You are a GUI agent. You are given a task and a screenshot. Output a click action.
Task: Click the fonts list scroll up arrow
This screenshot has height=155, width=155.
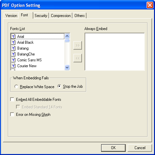coord(67,36)
